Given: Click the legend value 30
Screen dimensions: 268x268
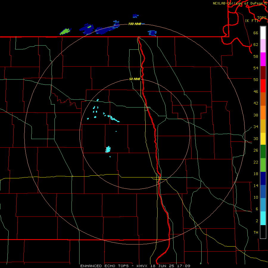Looking at the screenshot, I should pyautogui.click(x=256, y=138).
